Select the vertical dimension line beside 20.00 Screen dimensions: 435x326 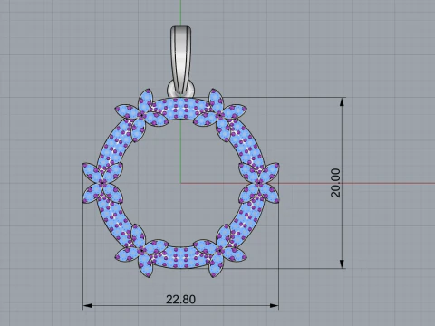[342, 183]
